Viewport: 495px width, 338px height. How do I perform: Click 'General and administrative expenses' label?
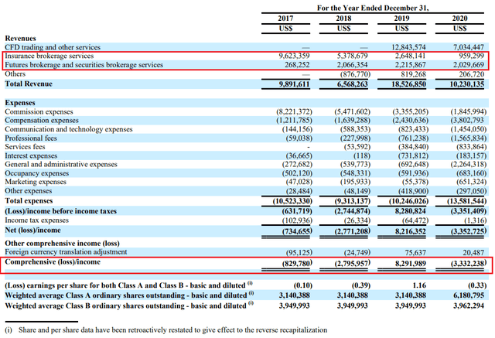61,164
